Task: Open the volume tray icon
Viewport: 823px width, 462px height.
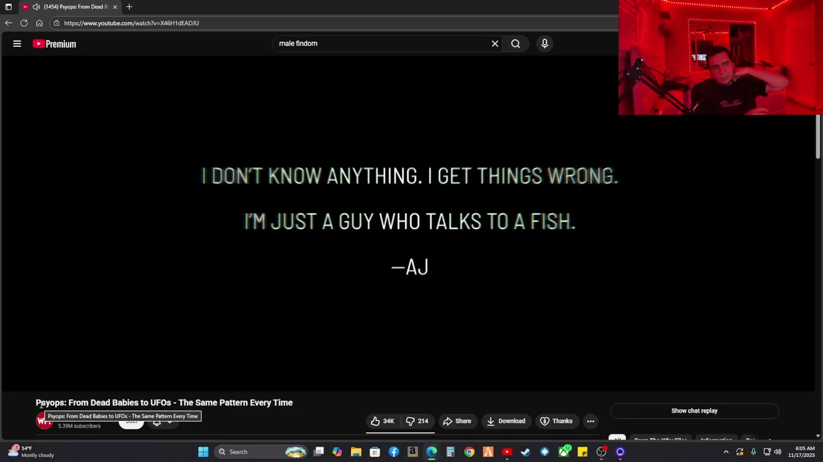Action: pyautogui.click(x=778, y=452)
